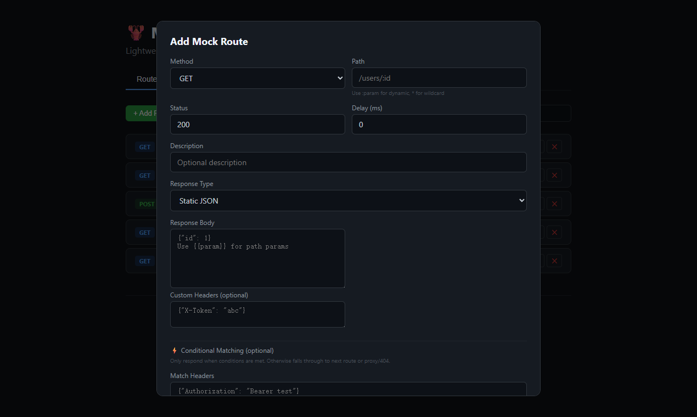Delete the POST route using its red X icon

(554, 204)
